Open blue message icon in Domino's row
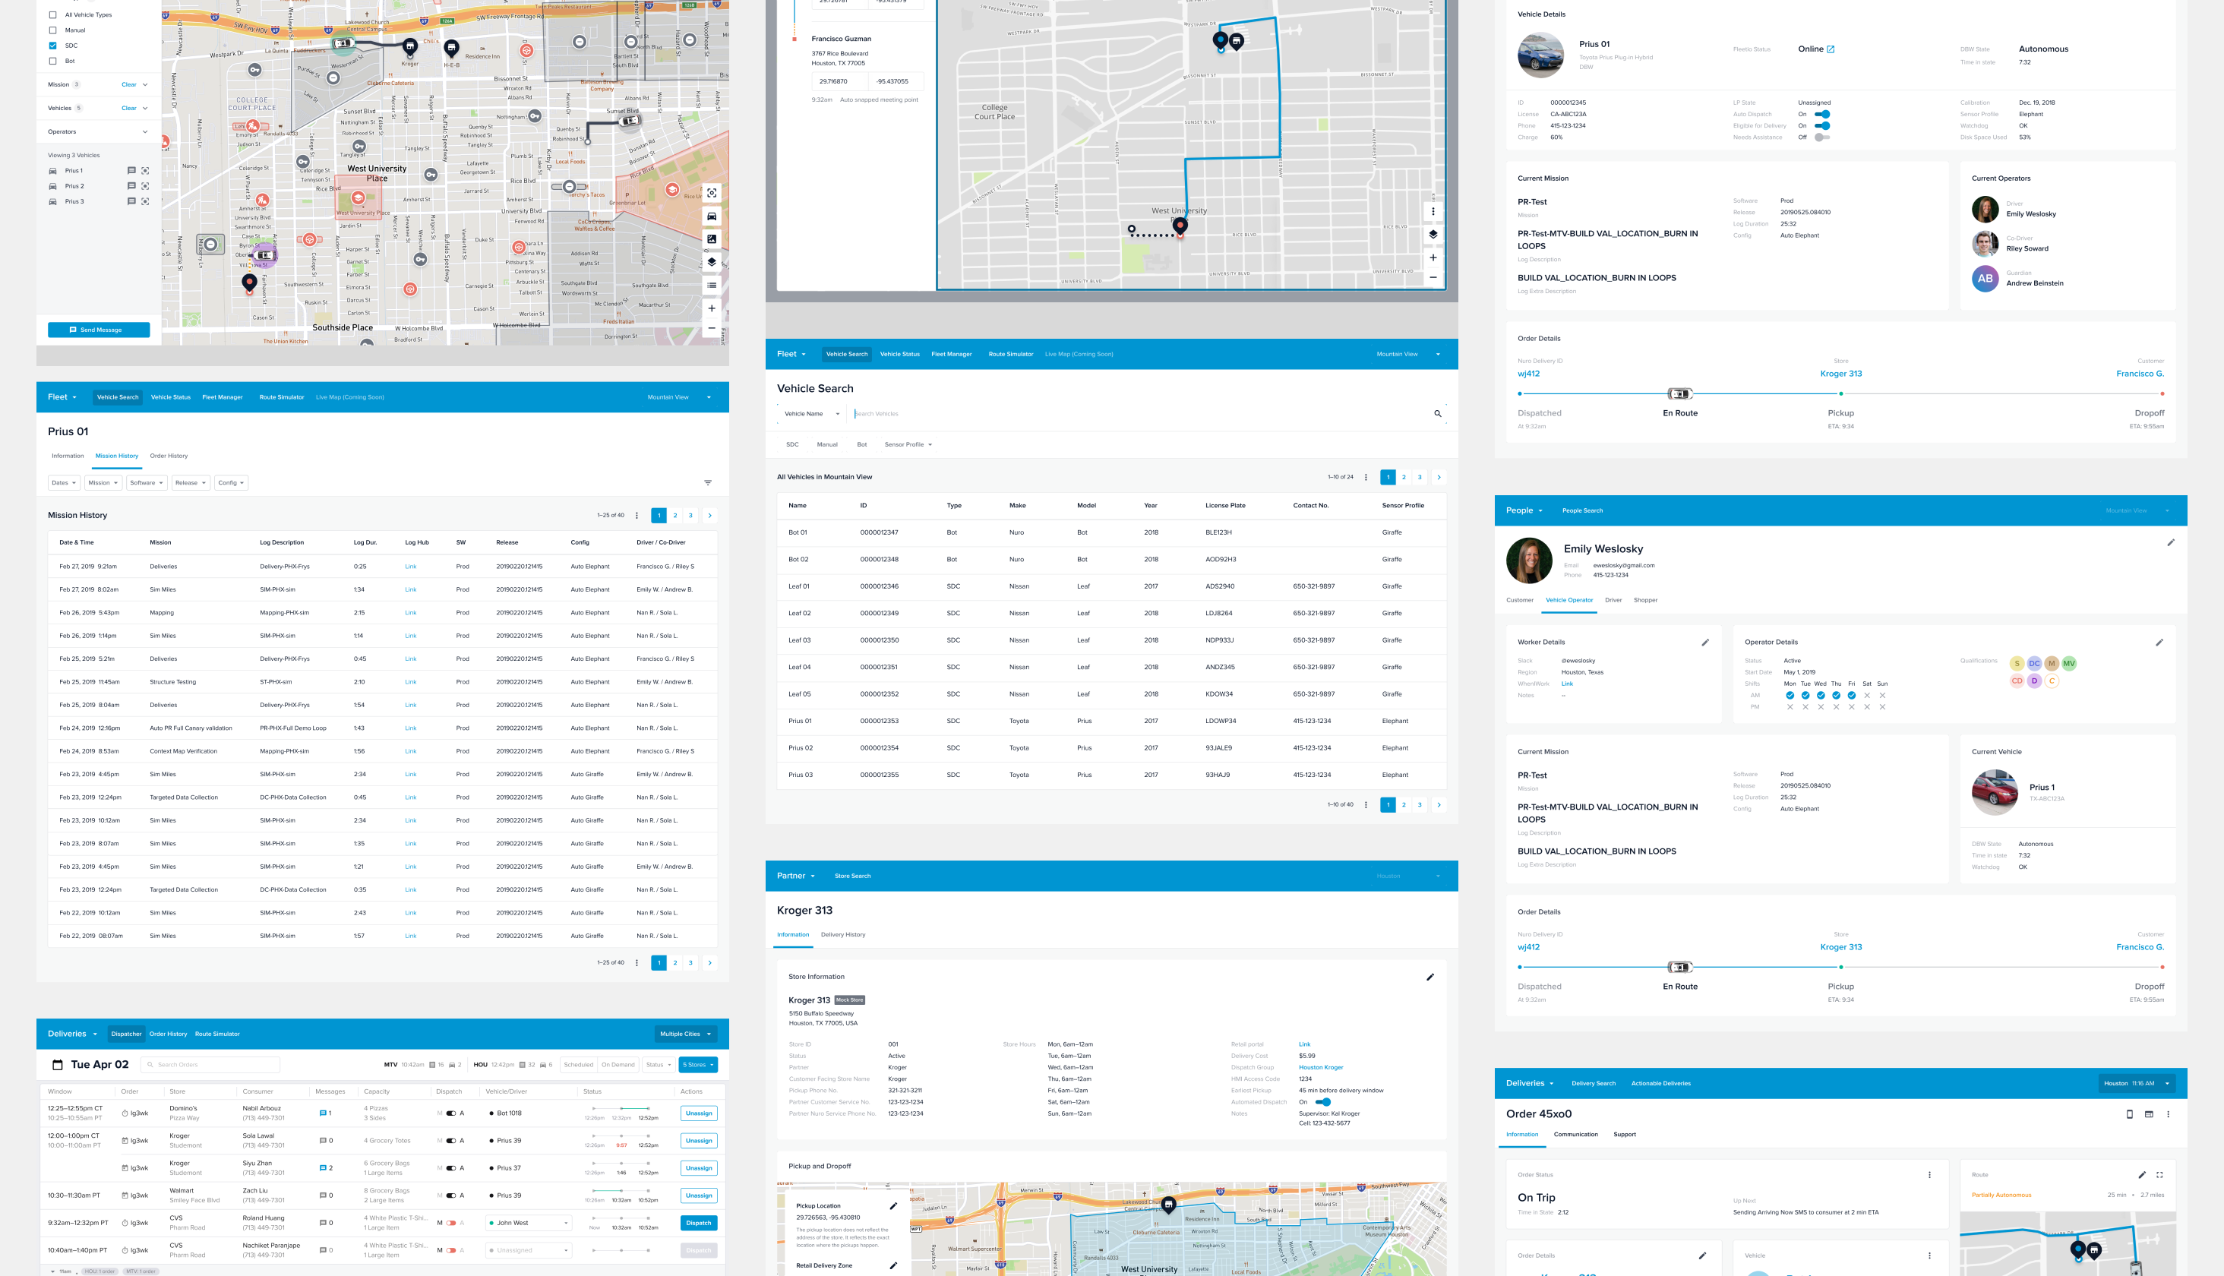This screenshot has width=2224, height=1276. [x=324, y=1113]
